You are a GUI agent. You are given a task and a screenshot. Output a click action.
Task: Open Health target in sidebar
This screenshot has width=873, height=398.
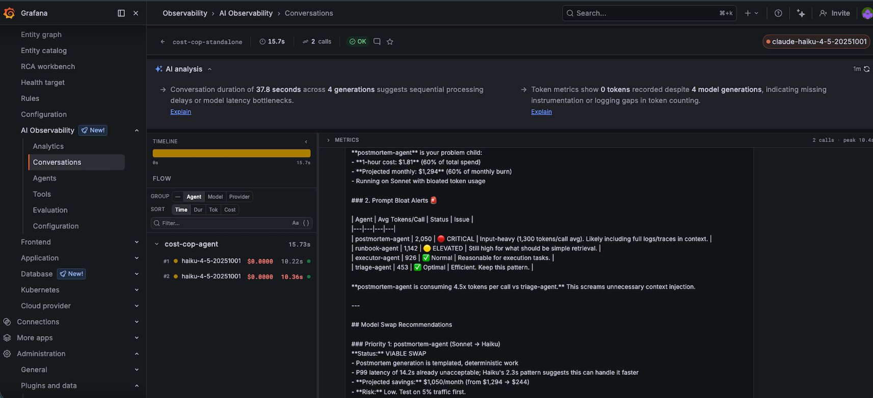[43, 82]
